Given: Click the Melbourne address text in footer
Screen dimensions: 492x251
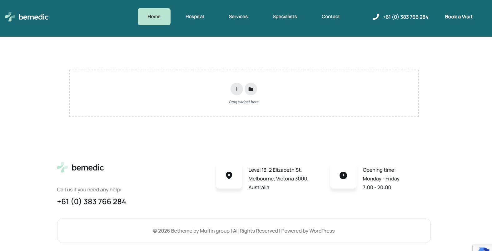Looking at the screenshot, I should click(278, 179).
